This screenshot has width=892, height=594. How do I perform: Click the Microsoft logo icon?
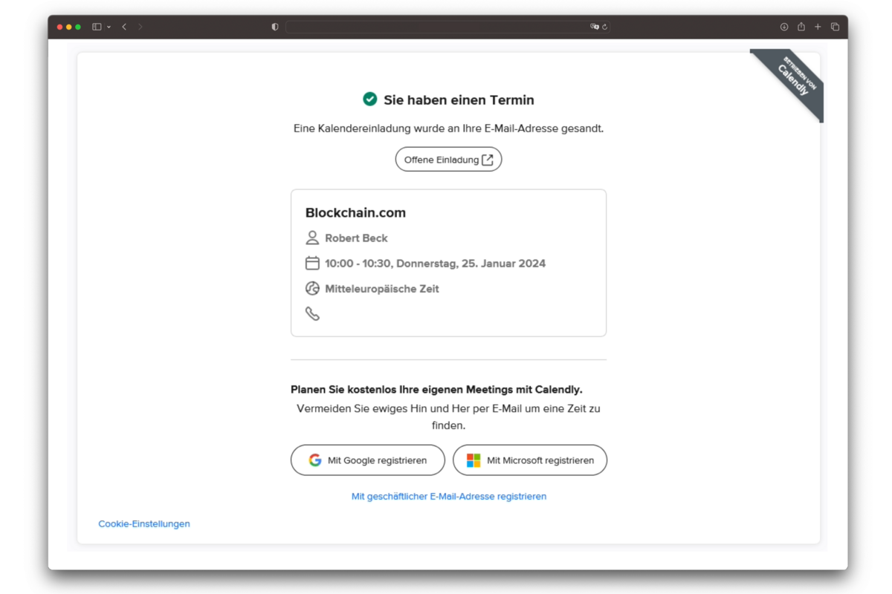point(474,460)
